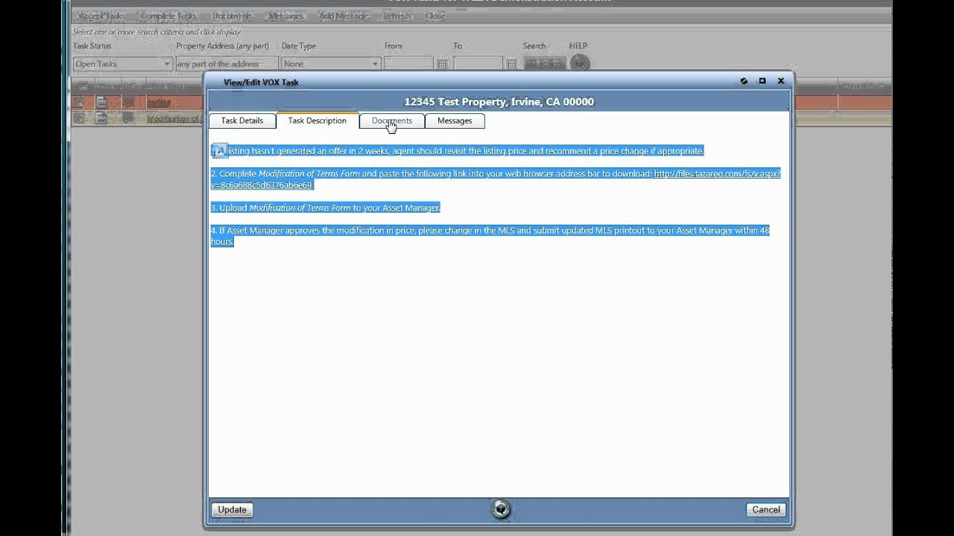
Task: Open the Messages tab in the dialog
Action: click(455, 121)
